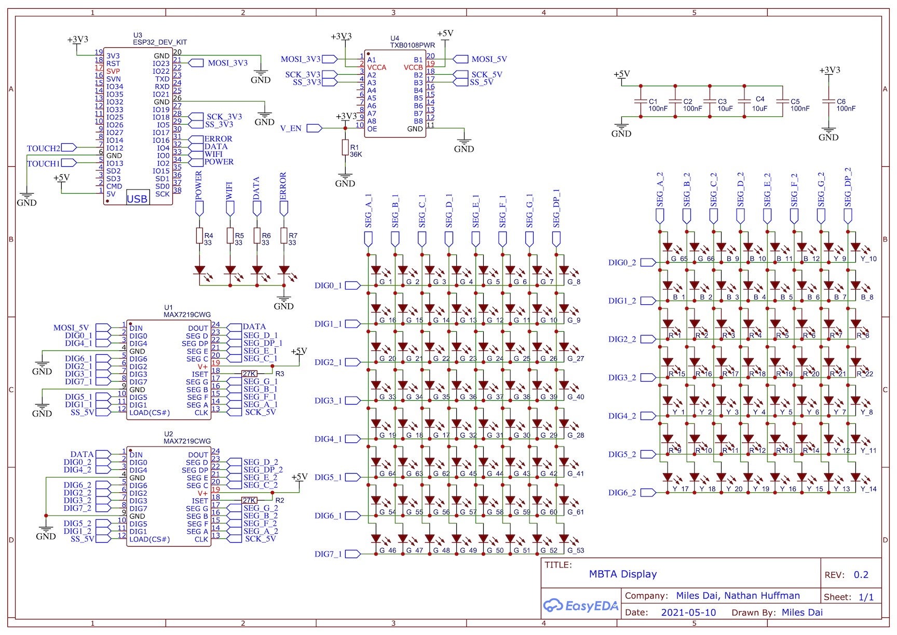Viewport: 897px width, 635px height.
Task: Select capacitor C2 100nF symbol
Action: pyautogui.click(x=675, y=101)
